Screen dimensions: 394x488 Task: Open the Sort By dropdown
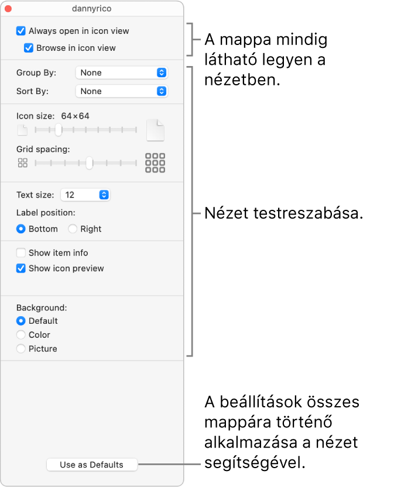coord(122,91)
